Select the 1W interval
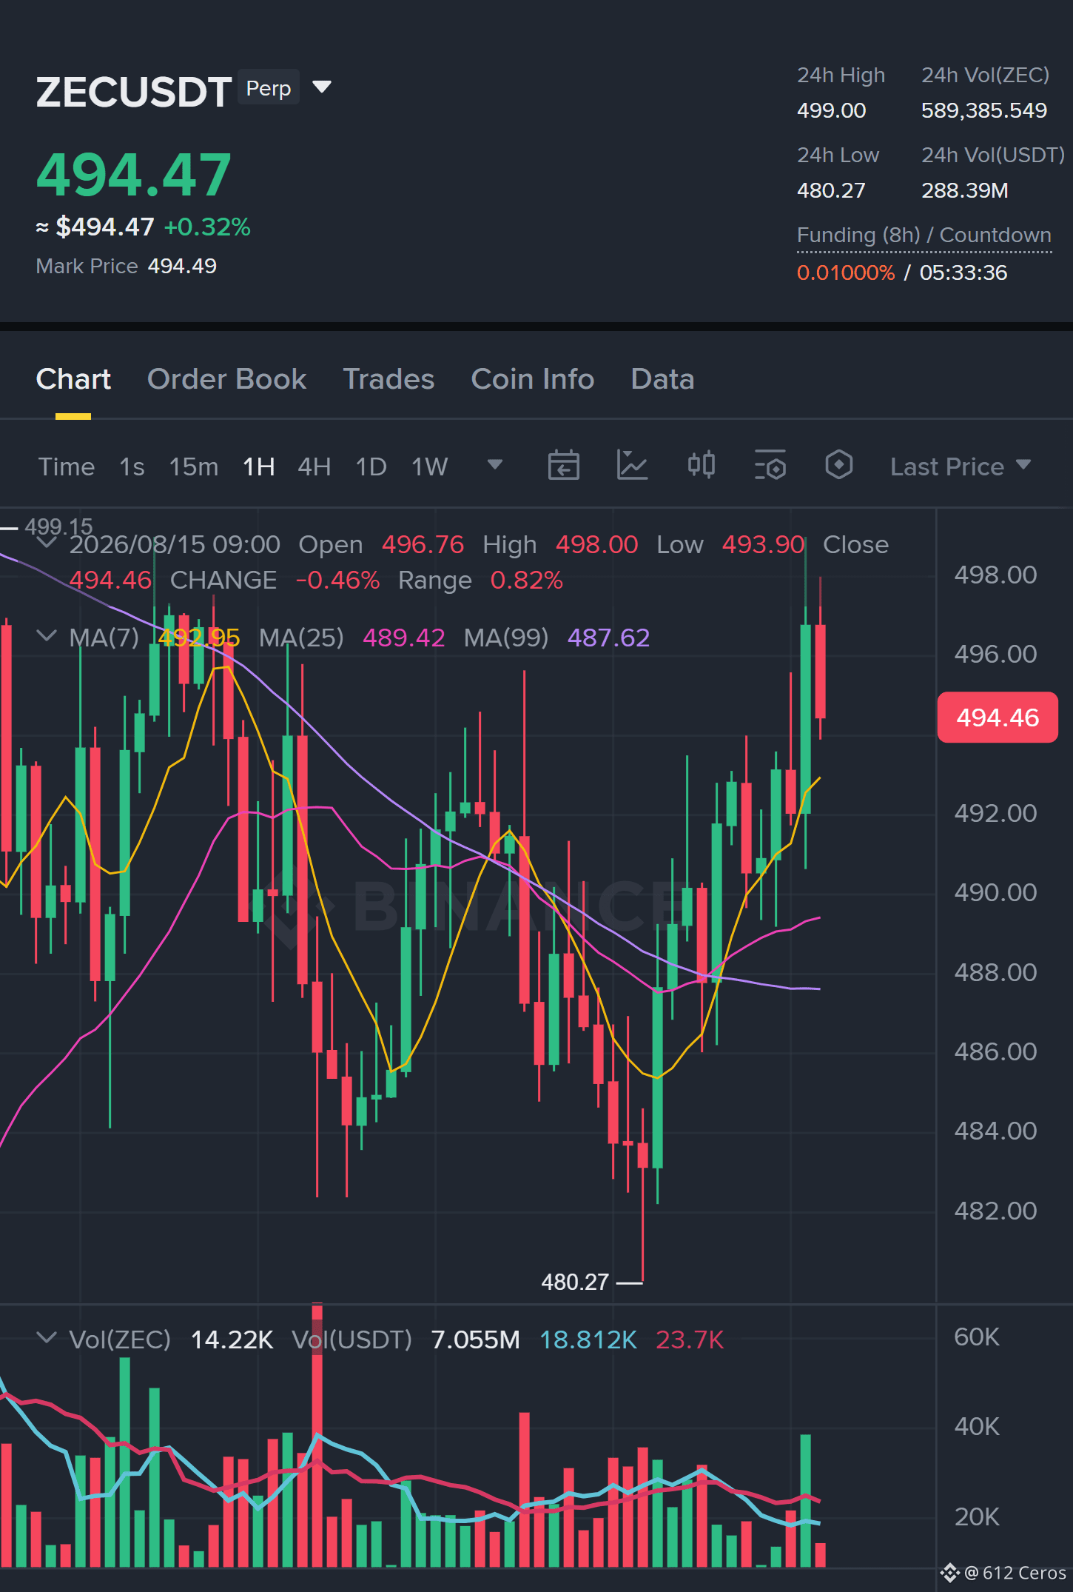 coord(430,466)
